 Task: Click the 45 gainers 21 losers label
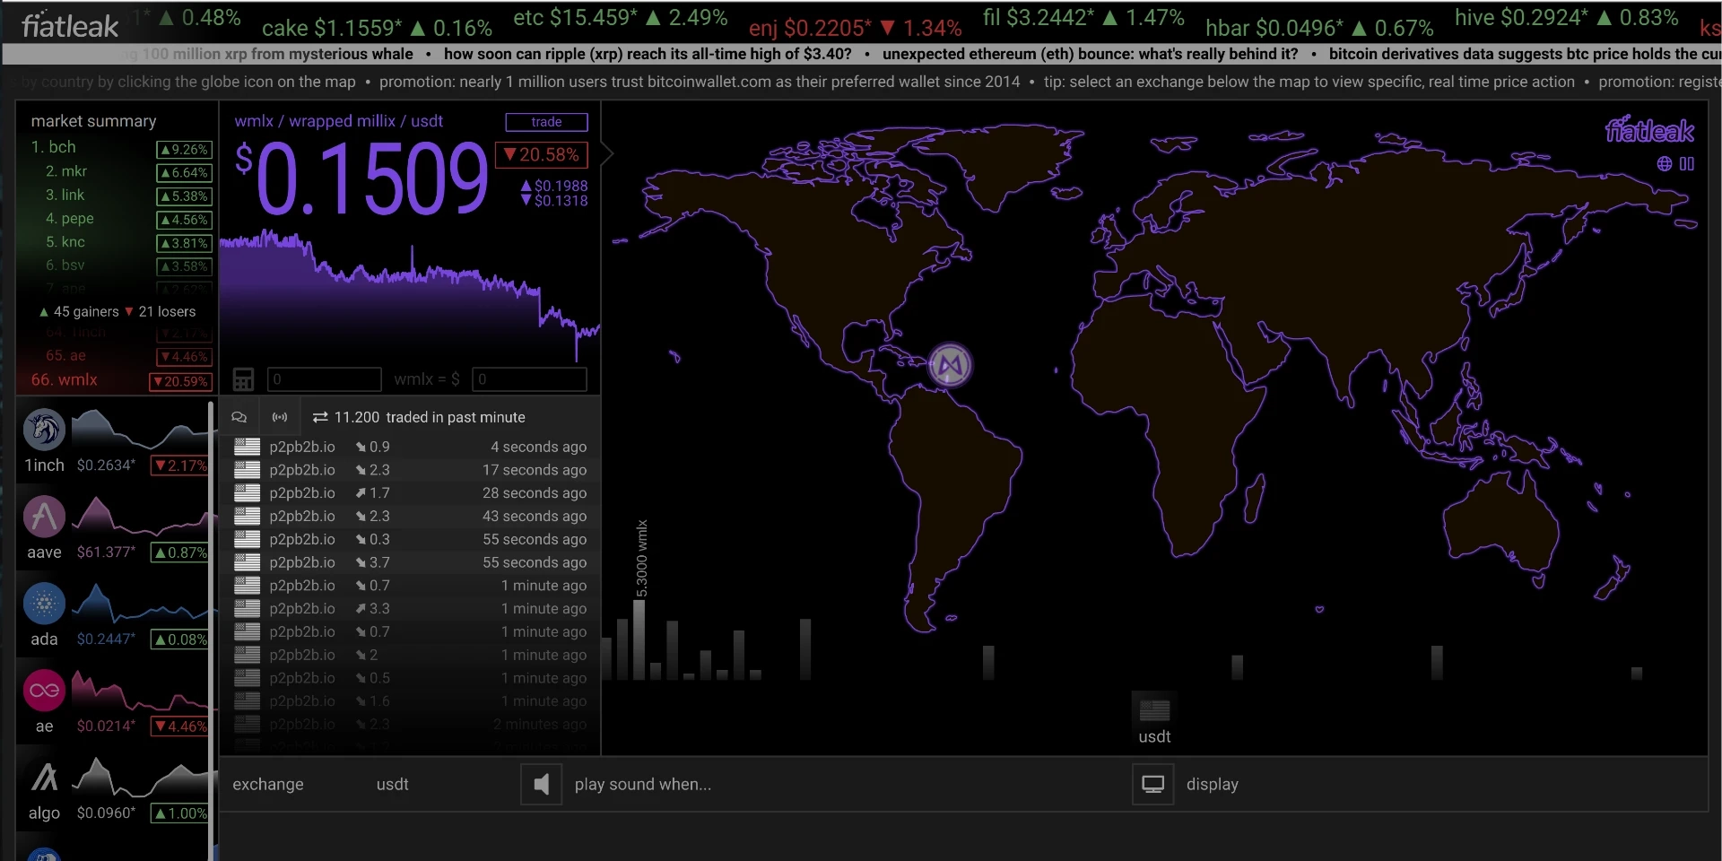coord(117,311)
